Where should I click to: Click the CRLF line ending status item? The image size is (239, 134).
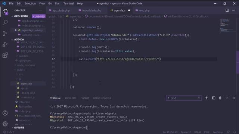click(x=207, y=132)
